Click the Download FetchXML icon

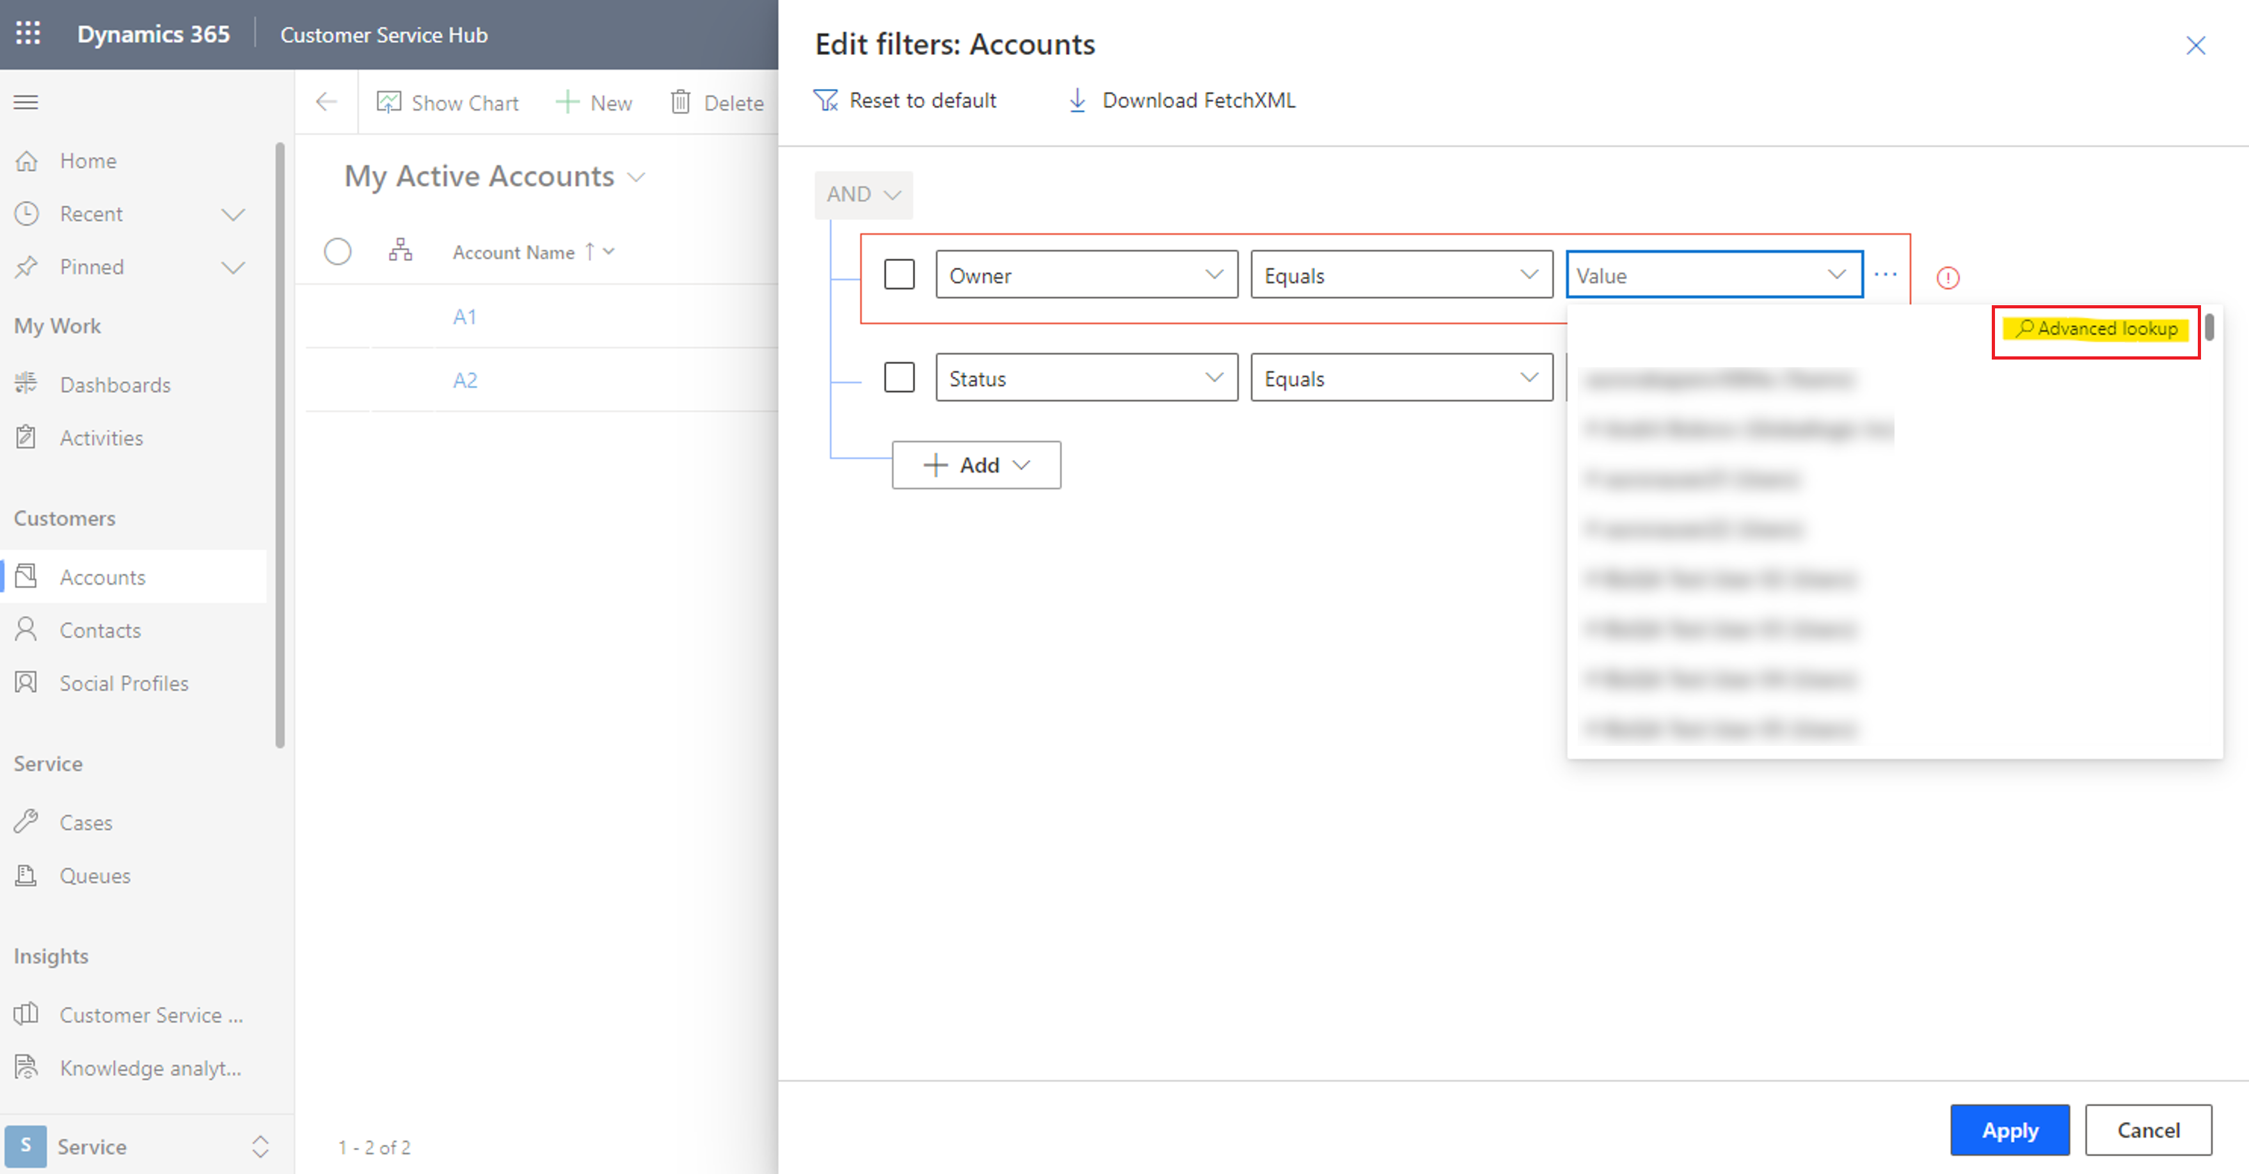pos(1076,100)
